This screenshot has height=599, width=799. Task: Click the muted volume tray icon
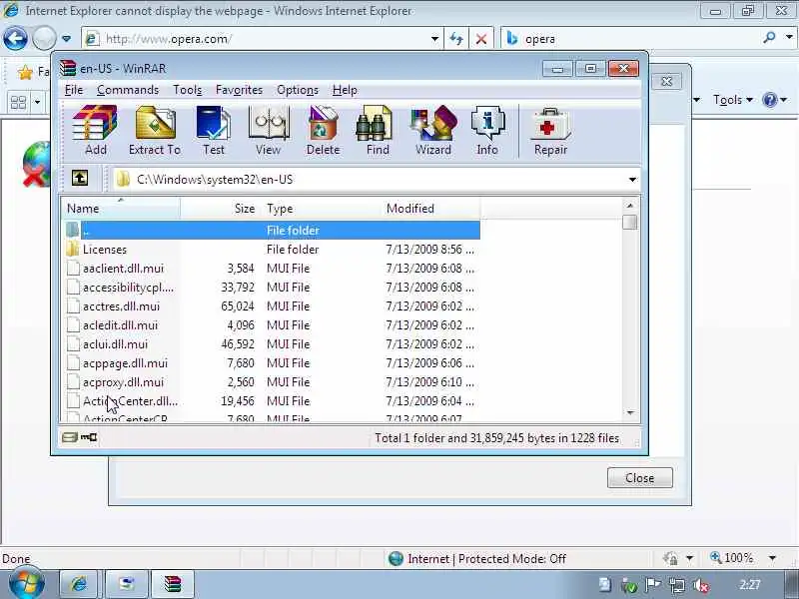(x=701, y=585)
